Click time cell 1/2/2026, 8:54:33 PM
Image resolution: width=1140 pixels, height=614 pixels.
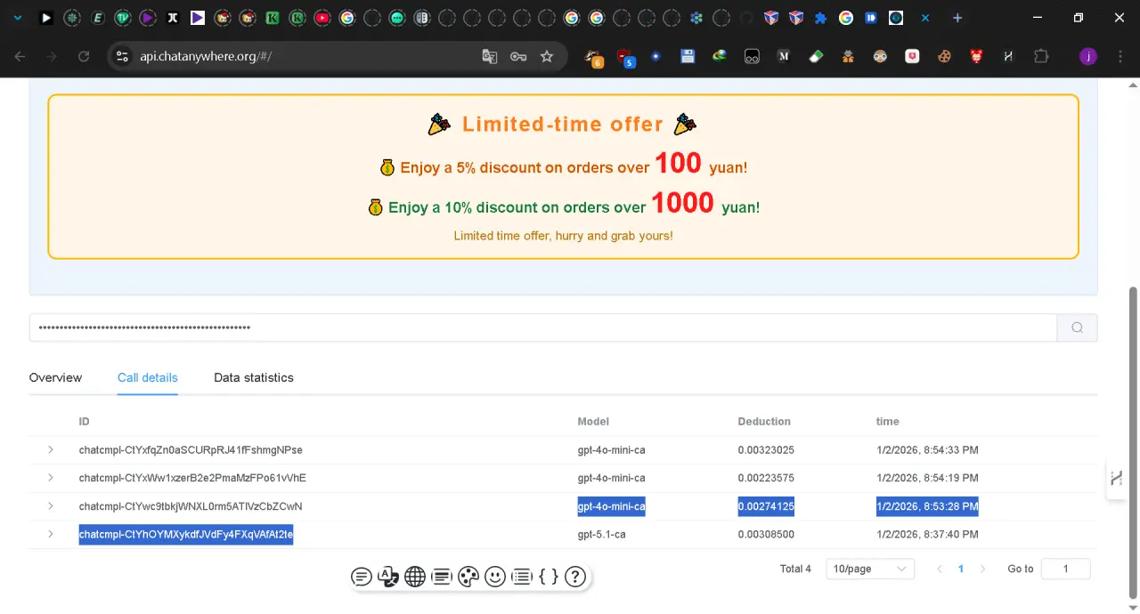(927, 449)
